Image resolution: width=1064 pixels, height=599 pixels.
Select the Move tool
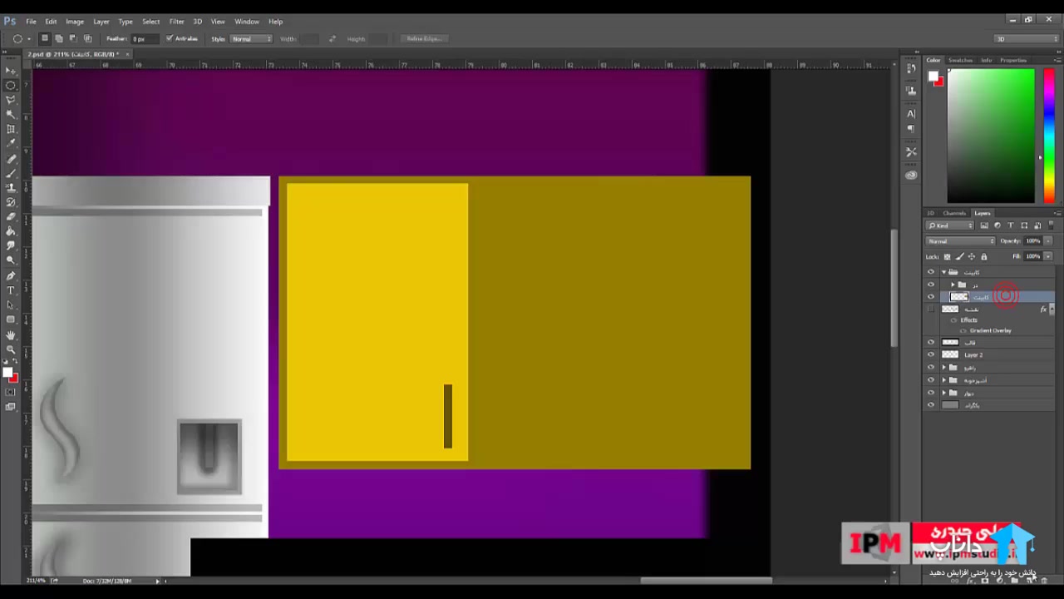point(11,71)
